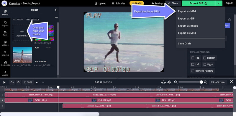236x116 pixels.
Task: Enable the Top padding checkbox
Action: [193, 58]
